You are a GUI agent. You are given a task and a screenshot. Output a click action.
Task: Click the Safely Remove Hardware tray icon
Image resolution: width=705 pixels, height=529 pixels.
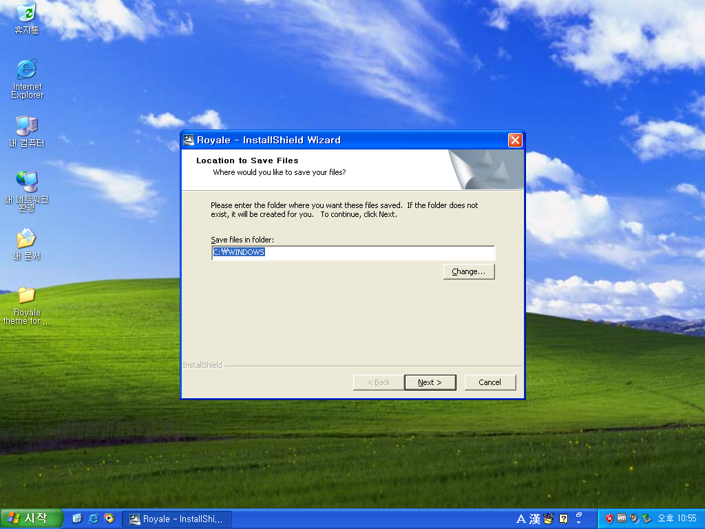(646, 519)
